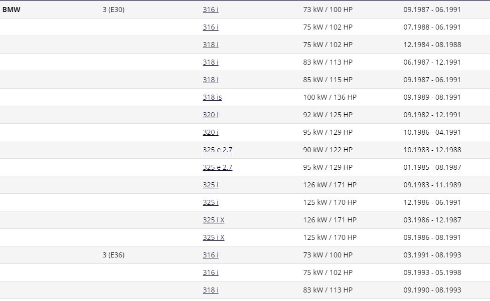Viewport: 490px width, 301px height.
Task: Click the 325 e 2.7 link with 90 kW
Action: 217,150
